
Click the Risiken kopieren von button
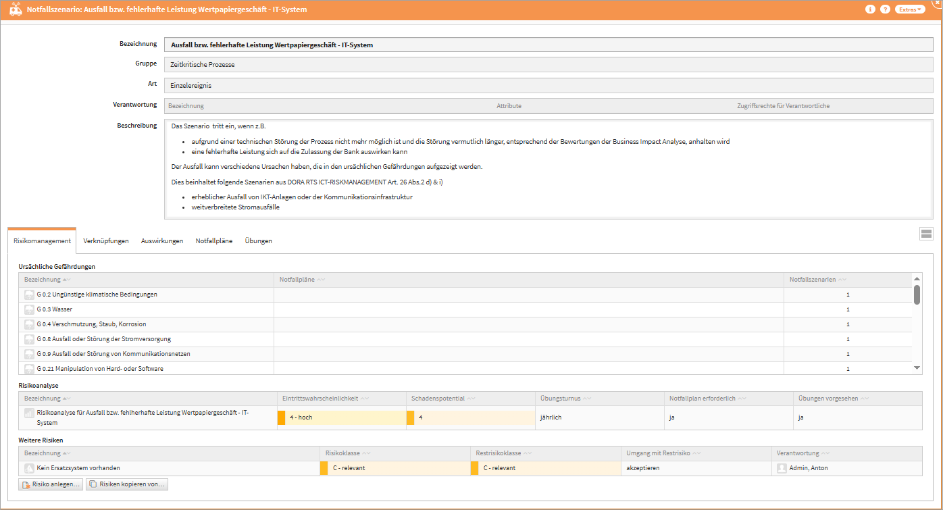[x=126, y=484]
